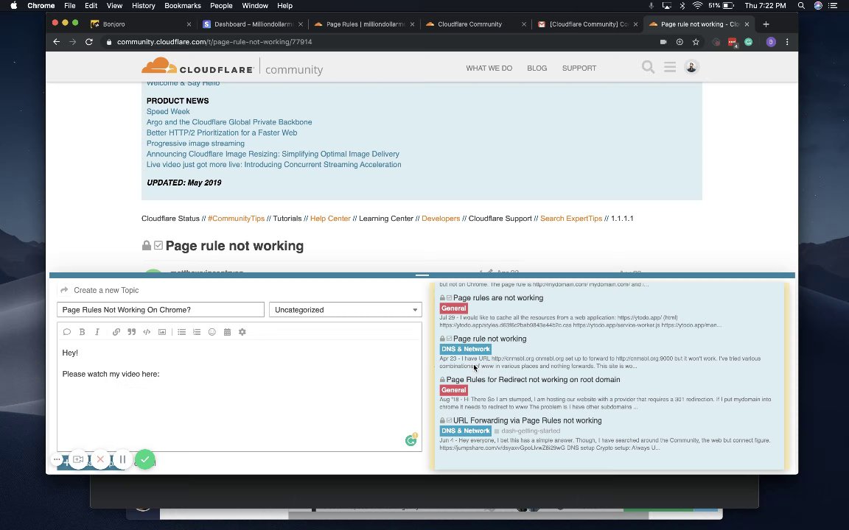This screenshot has height=530, width=849.
Task: Click the composer resize grip handle
Action: 422,275
